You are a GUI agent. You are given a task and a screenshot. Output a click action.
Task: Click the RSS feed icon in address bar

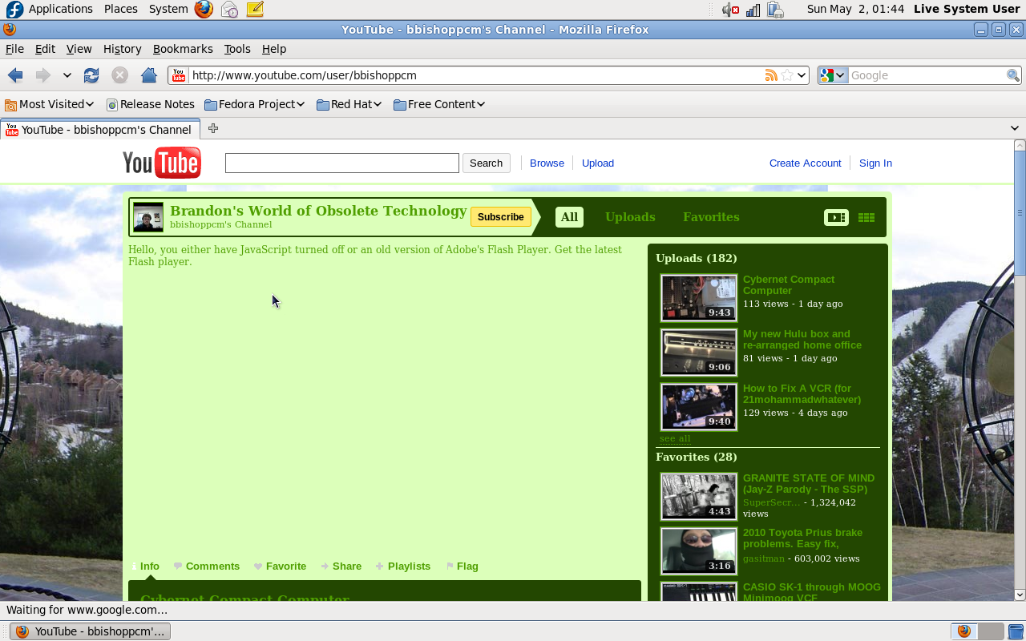(x=771, y=75)
